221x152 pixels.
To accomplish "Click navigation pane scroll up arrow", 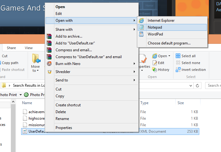I will pyautogui.click(x=13, y=102).
